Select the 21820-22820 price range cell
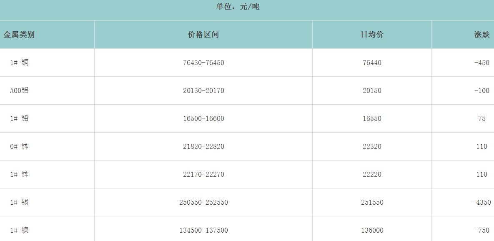 click(x=203, y=146)
